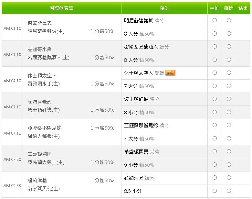Select 刪除 radio for 8 小分 輸50%
This screenshot has width=252, height=199.
[x=229, y=112]
